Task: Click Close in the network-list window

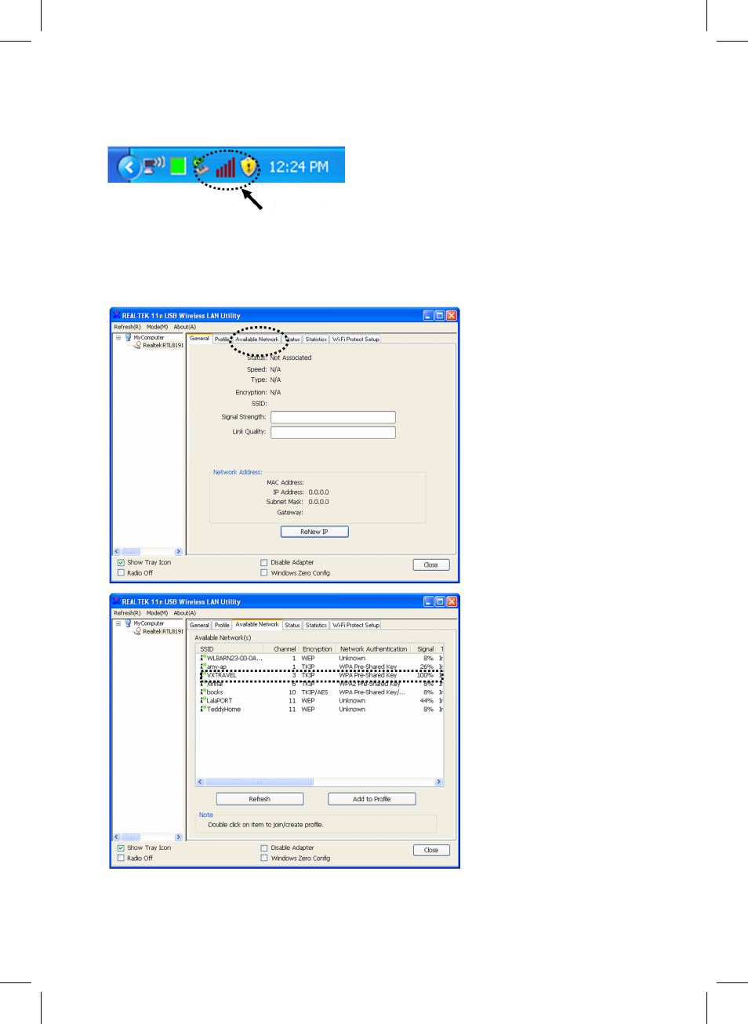Action: [x=431, y=850]
